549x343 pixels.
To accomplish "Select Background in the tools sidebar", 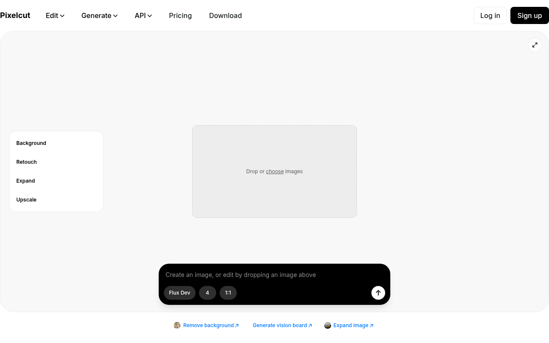I will [31, 143].
